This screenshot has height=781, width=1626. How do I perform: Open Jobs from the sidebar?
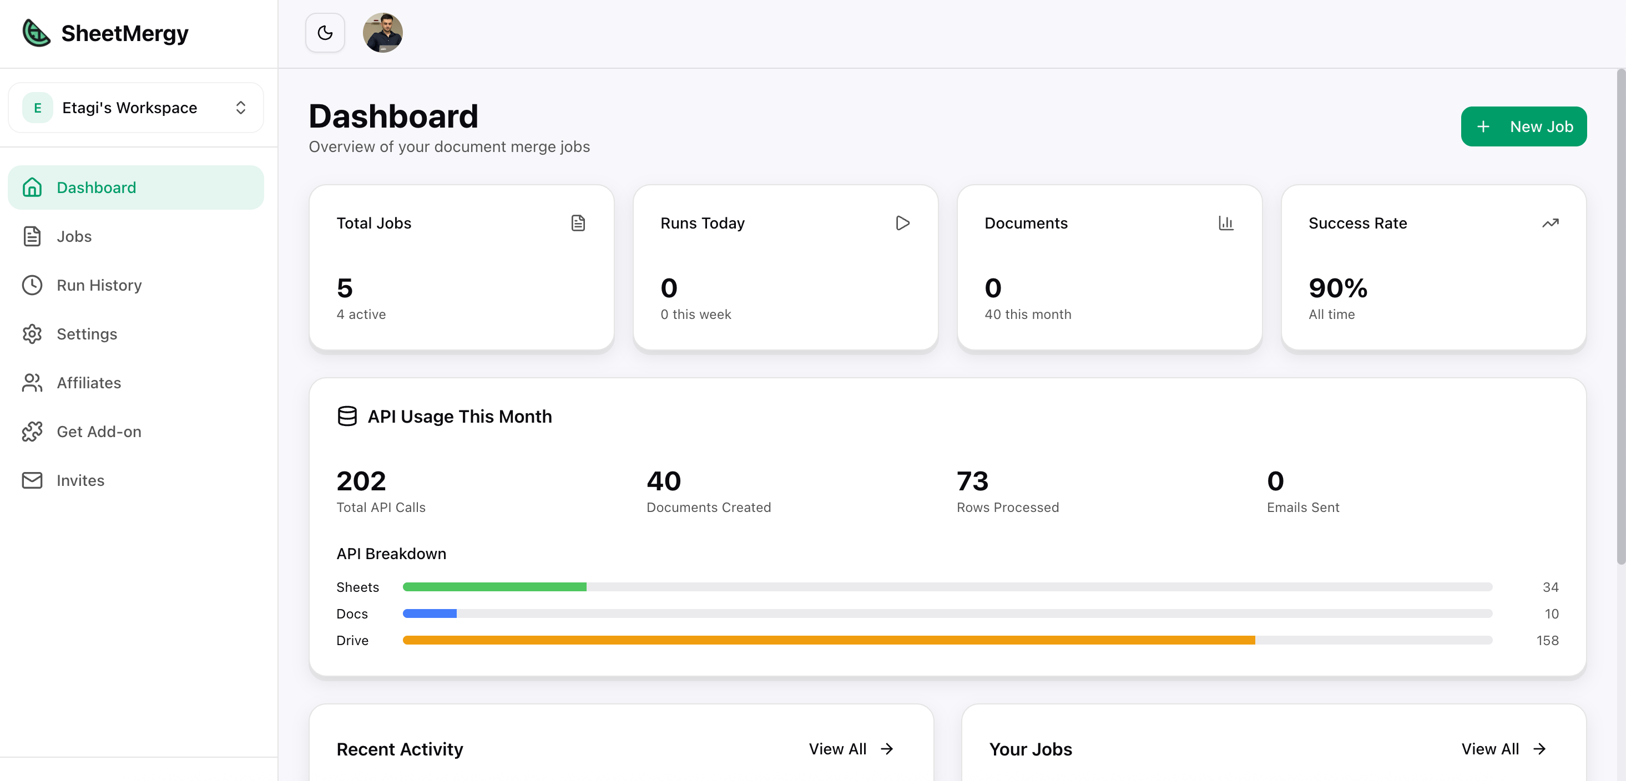tap(74, 236)
